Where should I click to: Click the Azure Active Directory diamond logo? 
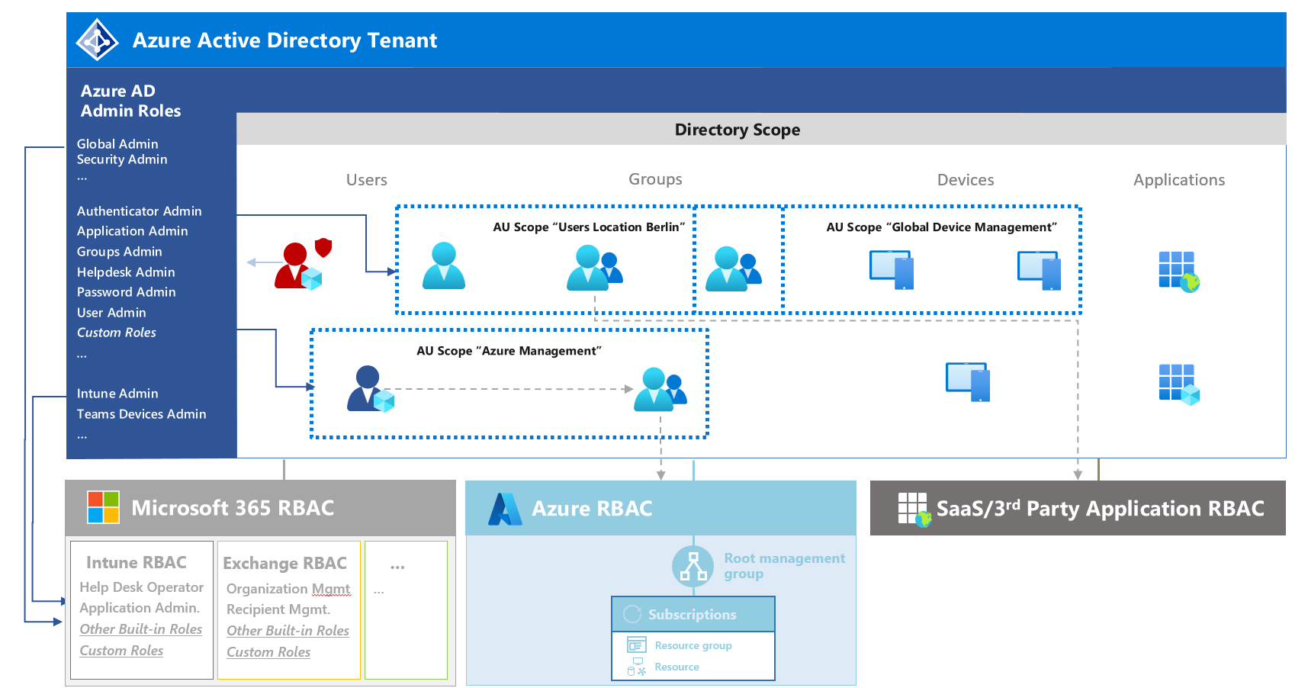point(98,40)
